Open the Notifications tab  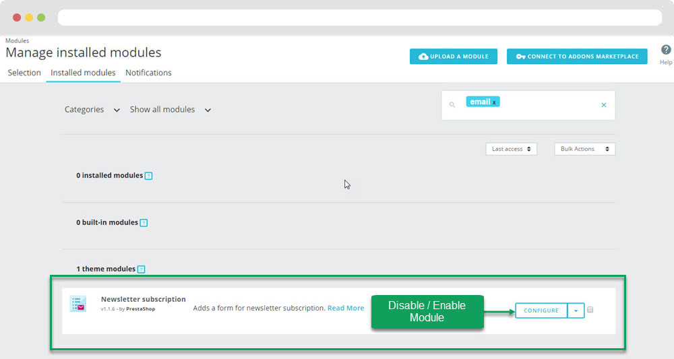point(148,73)
